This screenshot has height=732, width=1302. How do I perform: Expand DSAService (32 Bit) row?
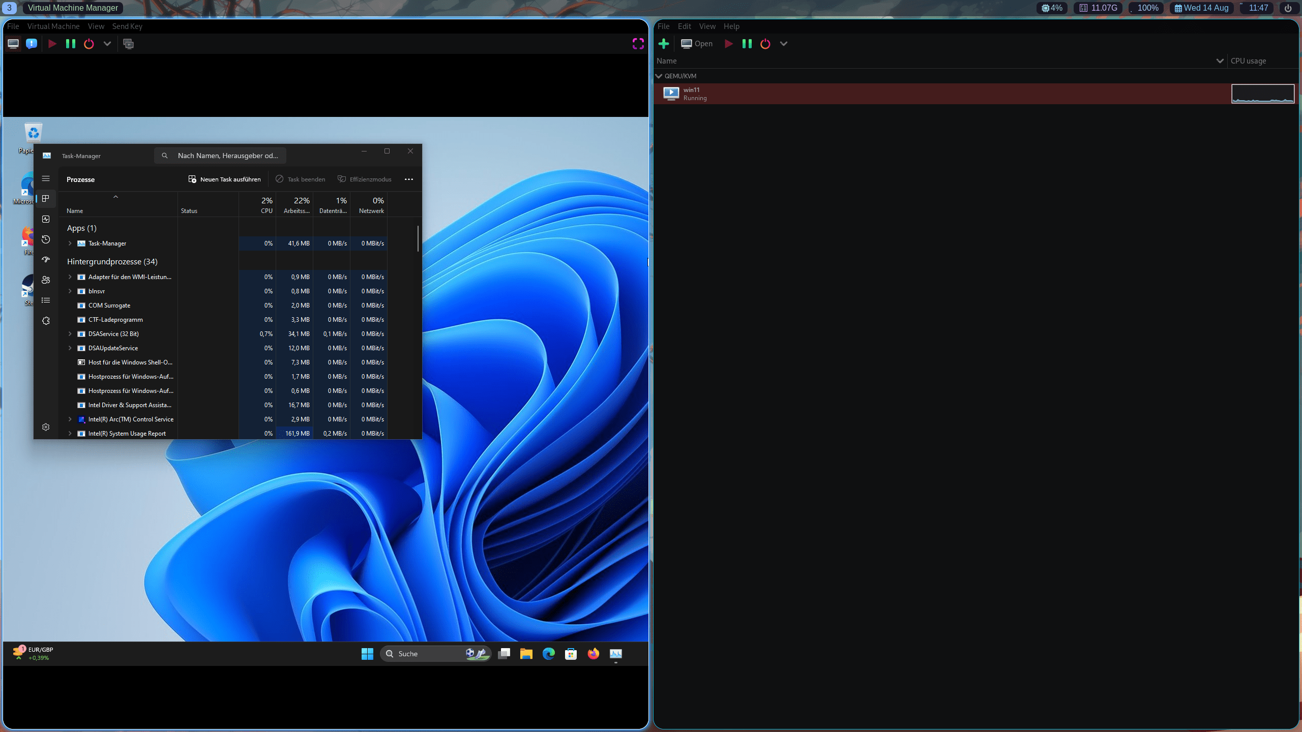70,334
